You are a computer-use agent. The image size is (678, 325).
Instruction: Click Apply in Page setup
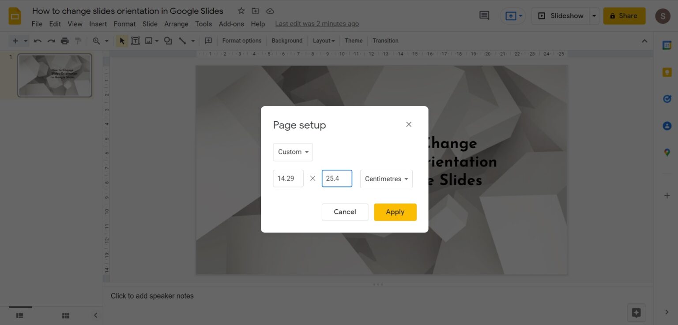(x=395, y=212)
